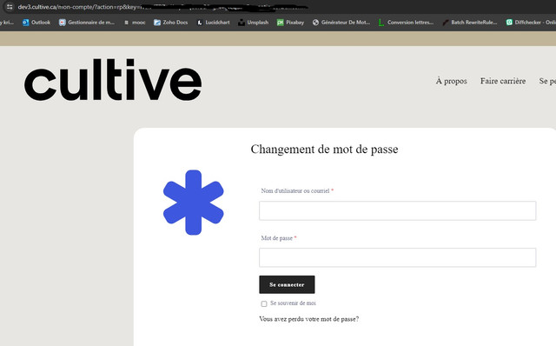
Task: Check the Se souvenir de moi checkbox
Action: click(x=264, y=303)
